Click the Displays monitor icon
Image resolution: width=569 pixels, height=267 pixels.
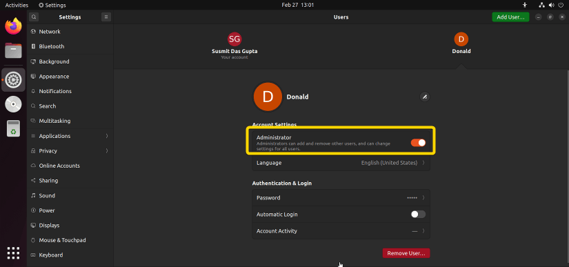pyautogui.click(x=33, y=226)
